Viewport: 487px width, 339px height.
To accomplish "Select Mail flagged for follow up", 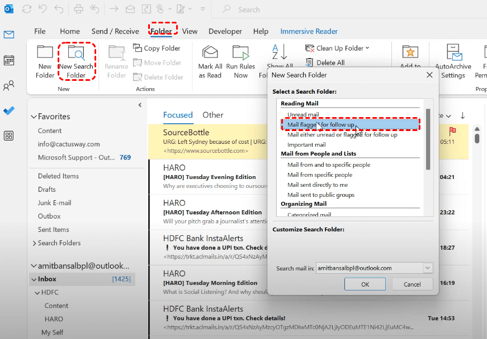I will pyautogui.click(x=351, y=124).
